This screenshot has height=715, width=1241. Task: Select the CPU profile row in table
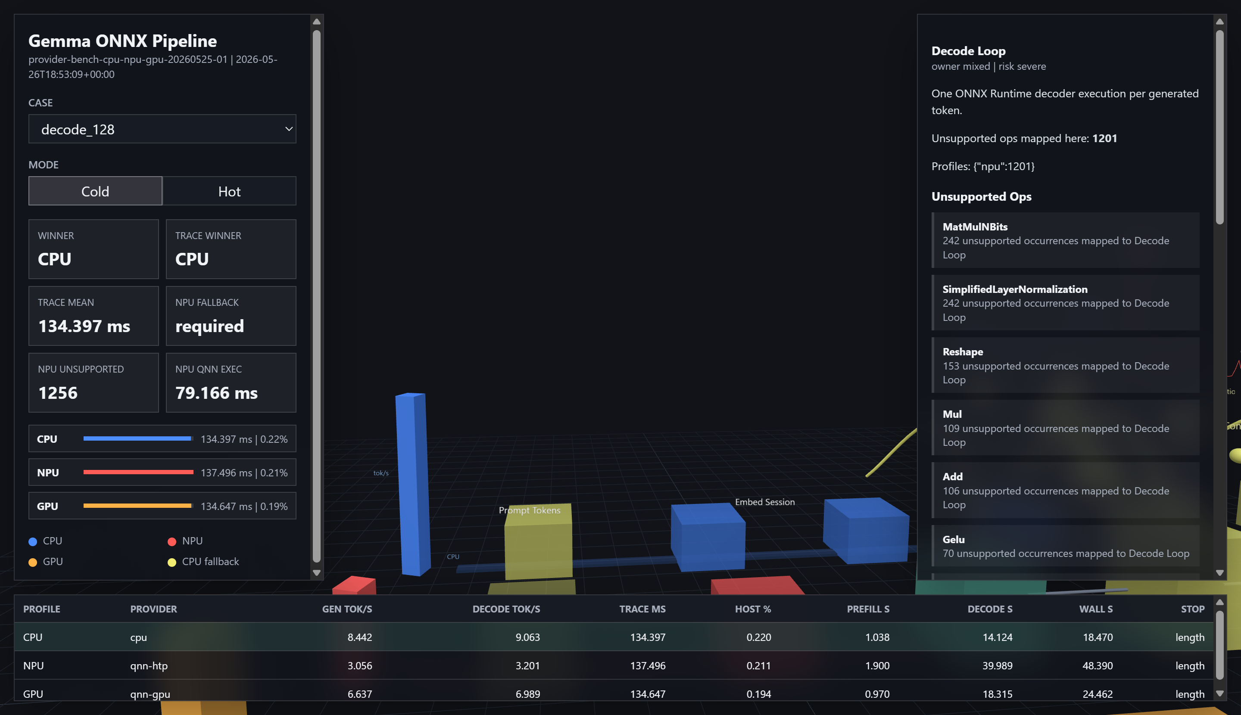[x=614, y=637]
